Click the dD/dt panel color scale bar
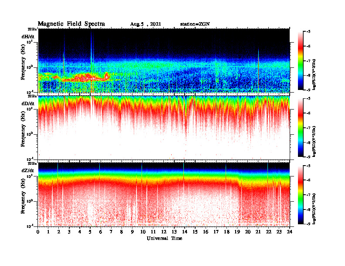 (301, 128)
